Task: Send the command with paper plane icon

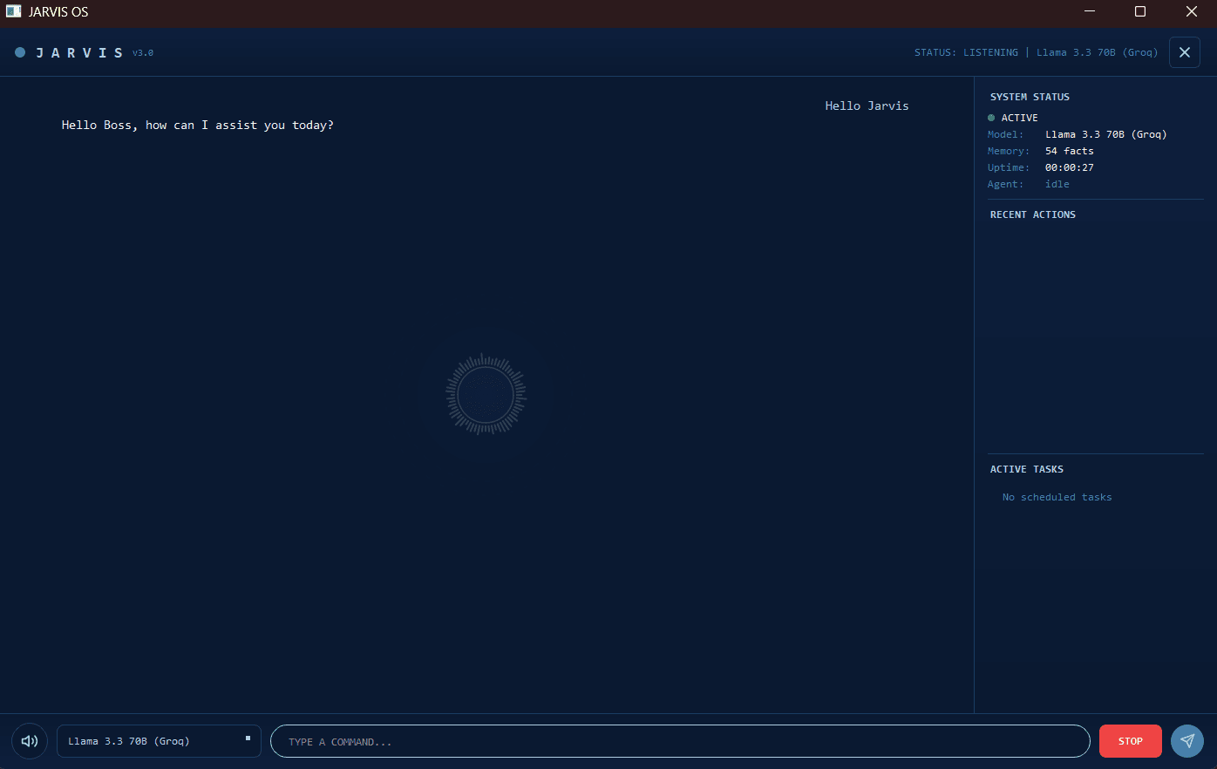Action: tap(1187, 741)
